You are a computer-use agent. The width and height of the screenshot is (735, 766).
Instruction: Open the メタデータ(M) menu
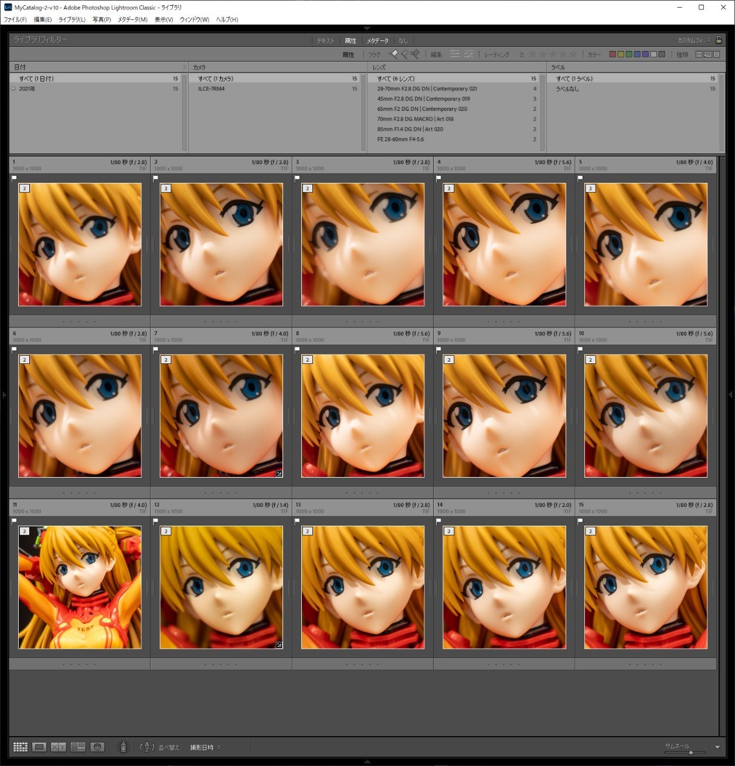(x=133, y=19)
